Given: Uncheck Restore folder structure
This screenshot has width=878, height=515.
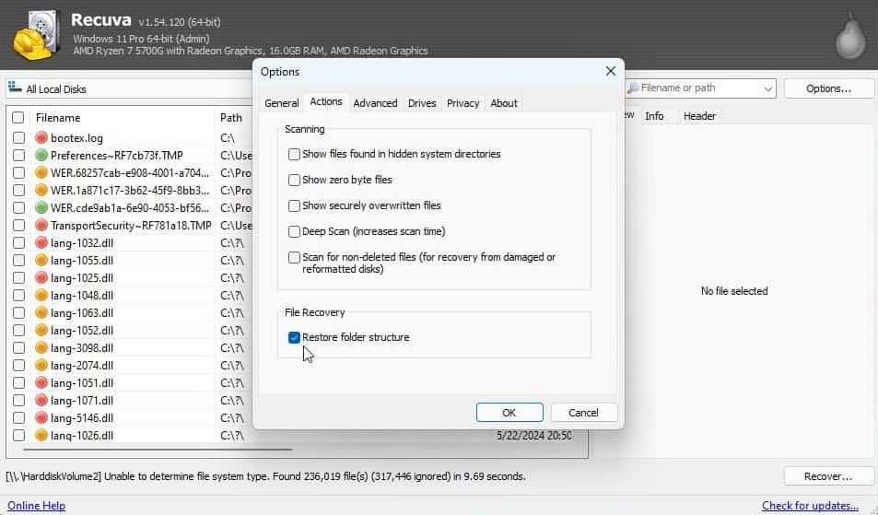Looking at the screenshot, I should click(x=294, y=337).
